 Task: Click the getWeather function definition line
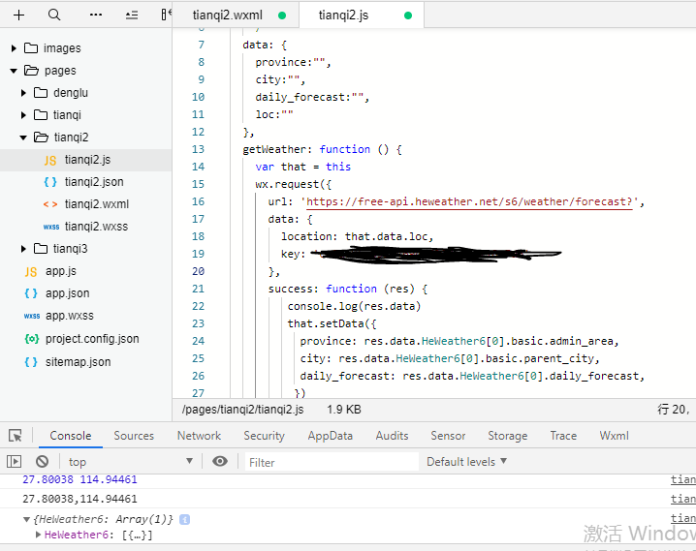[x=322, y=149]
